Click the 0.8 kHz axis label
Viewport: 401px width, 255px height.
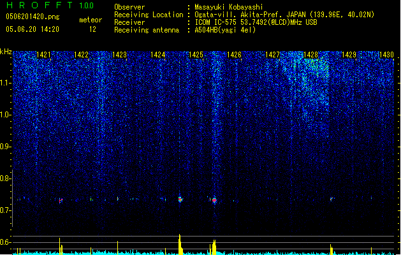tap(5, 178)
